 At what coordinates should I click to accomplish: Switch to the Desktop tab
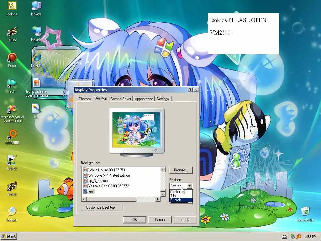[101, 98]
